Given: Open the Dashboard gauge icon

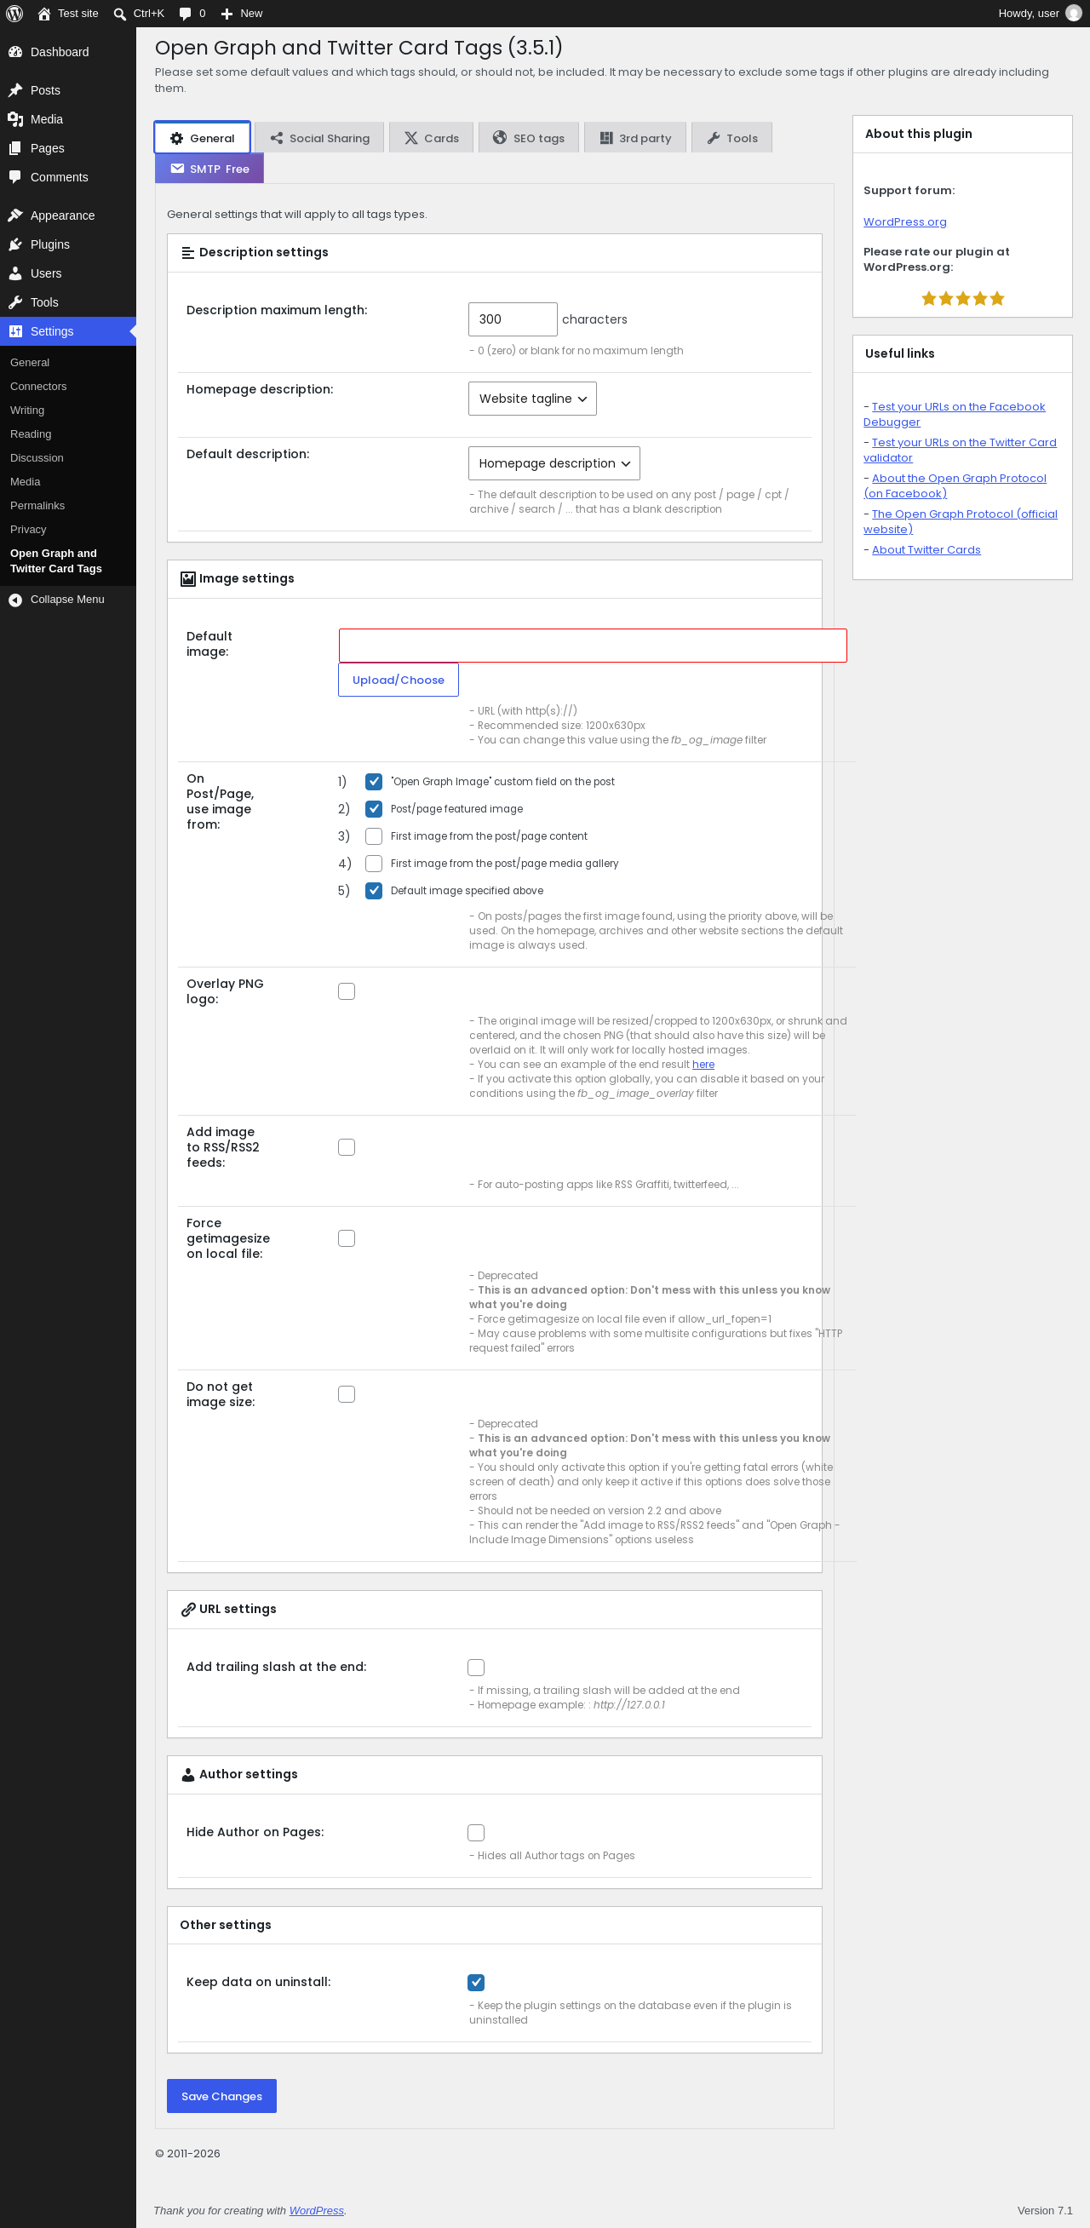Looking at the screenshot, I should [x=14, y=52].
